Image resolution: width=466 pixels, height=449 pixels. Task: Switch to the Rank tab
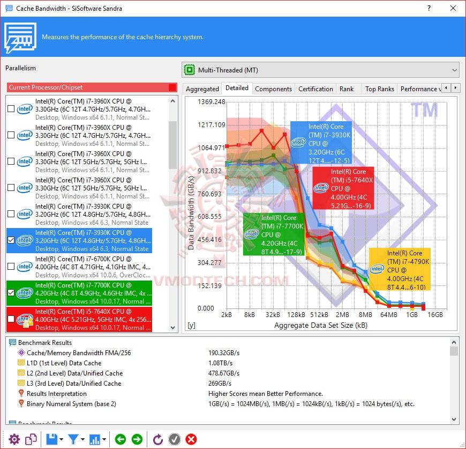pos(347,89)
